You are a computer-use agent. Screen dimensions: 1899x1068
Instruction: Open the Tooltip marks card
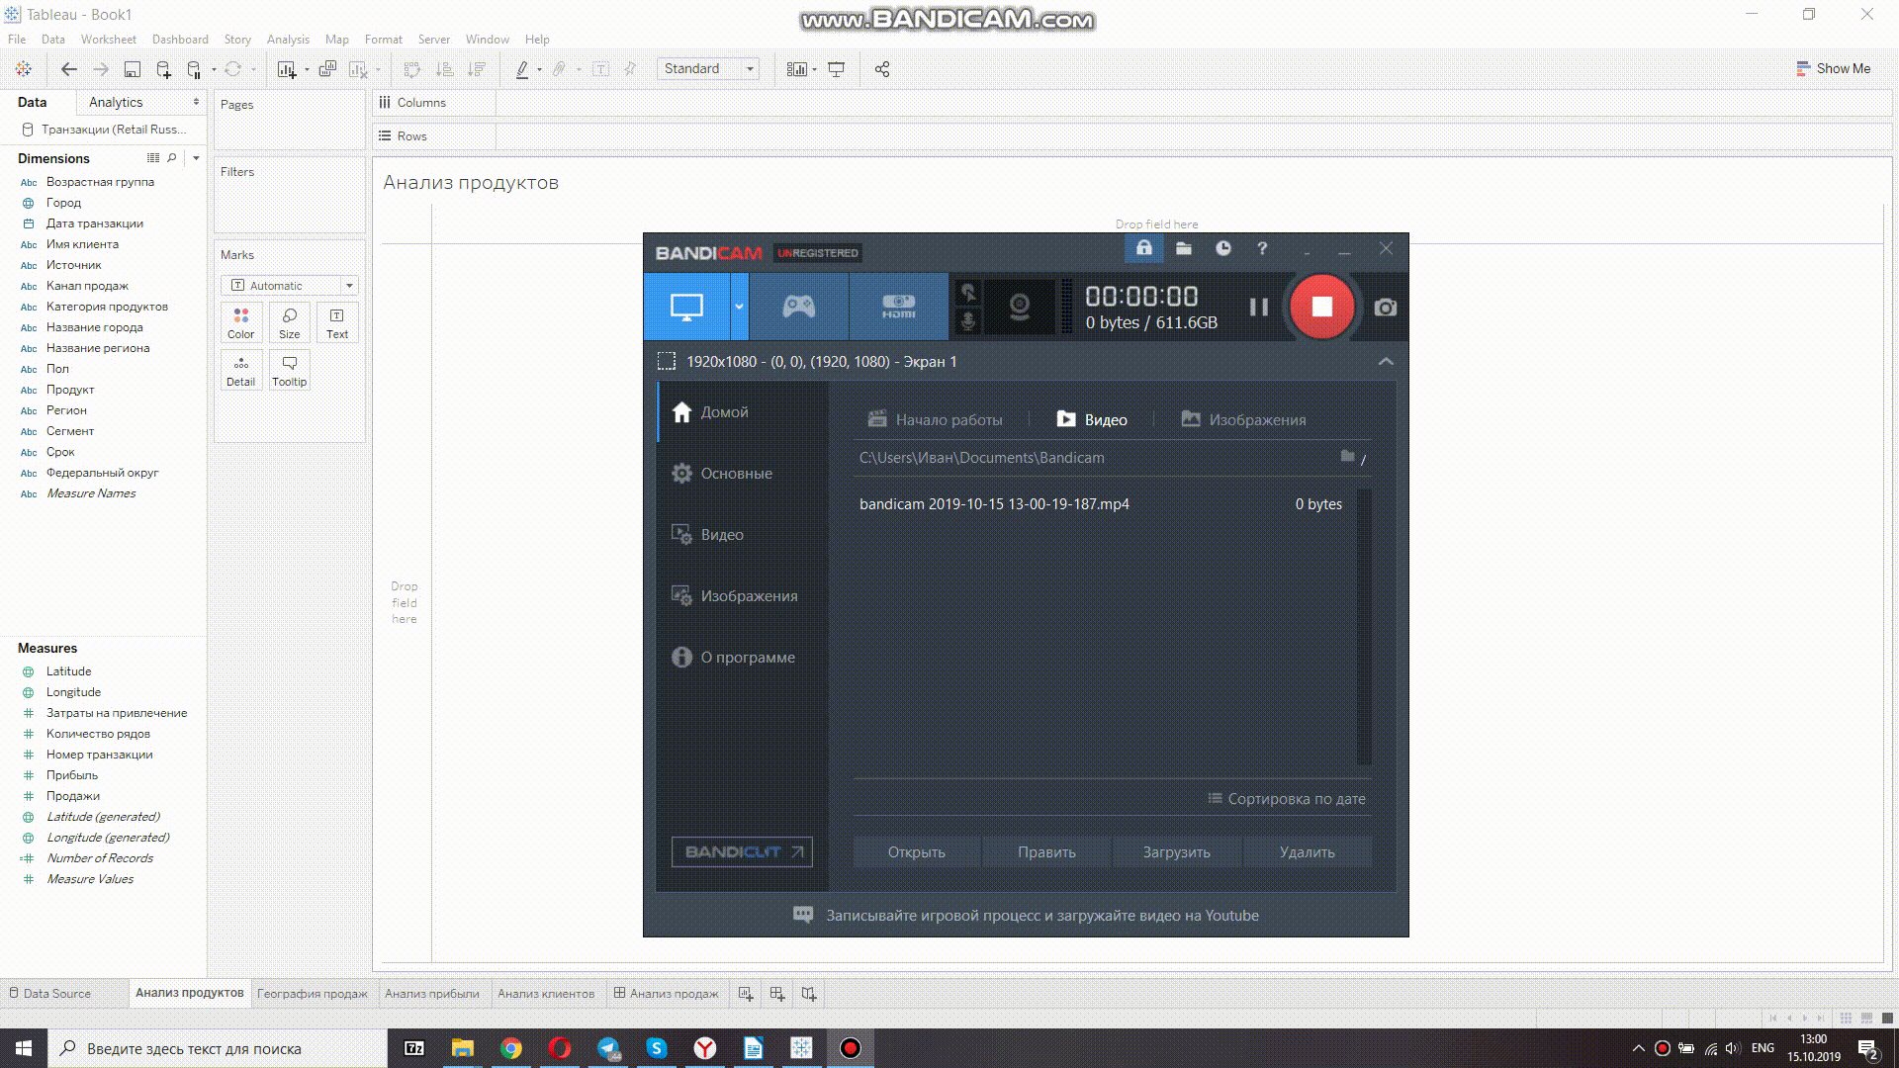coord(289,370)
